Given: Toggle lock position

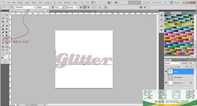Looking at the screenshot, I should [x=176, y=67].
